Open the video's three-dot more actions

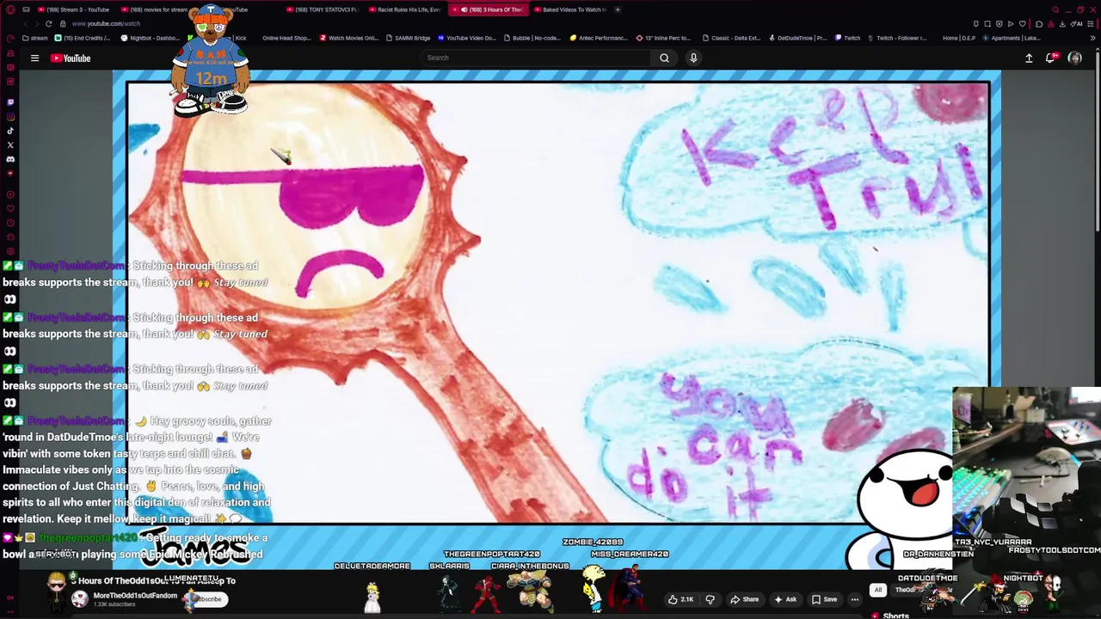pyautogui.click(x=854, y=599)
